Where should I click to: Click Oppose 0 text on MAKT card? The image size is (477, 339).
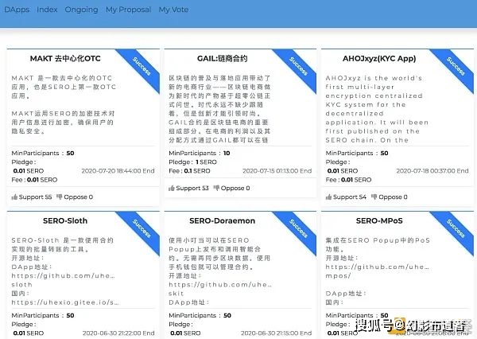[79, 197]
